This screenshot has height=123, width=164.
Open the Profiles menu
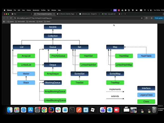[43, 10]
